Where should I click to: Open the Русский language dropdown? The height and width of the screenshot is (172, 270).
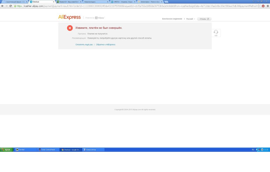point(190,19)
